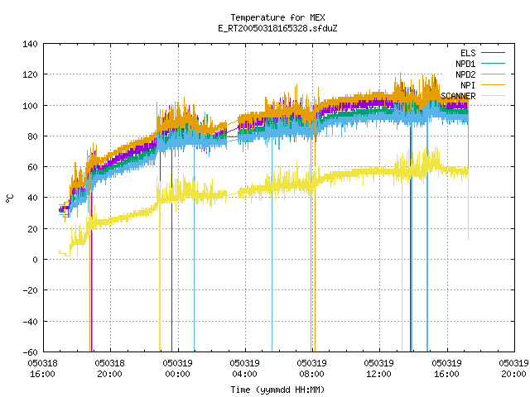Click the y-axis value 120
This screenshot has height=397, width=530.
(30, 74)
